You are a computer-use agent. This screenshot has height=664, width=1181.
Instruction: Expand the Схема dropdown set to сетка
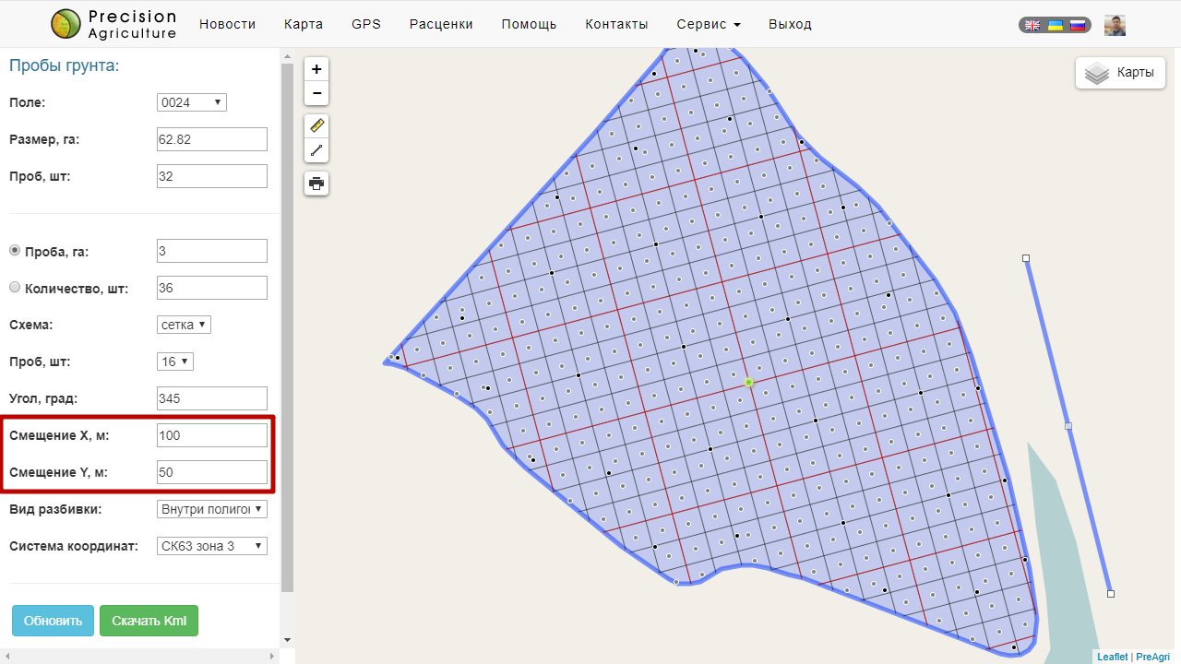tap(185, 325)
